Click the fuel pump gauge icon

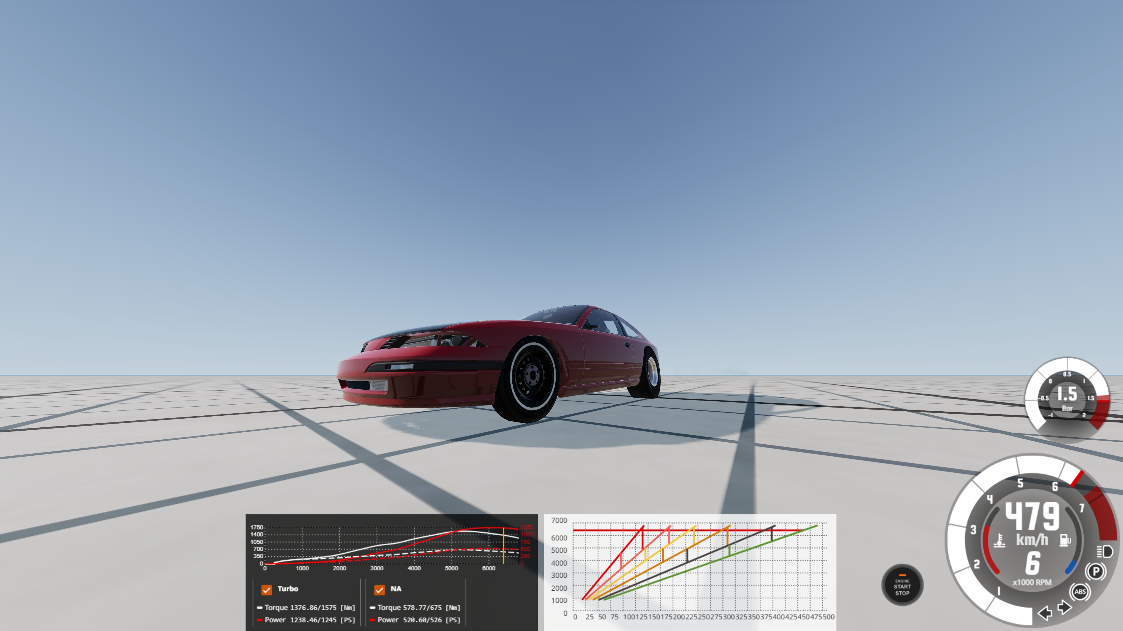click(x=1065, y=540)
